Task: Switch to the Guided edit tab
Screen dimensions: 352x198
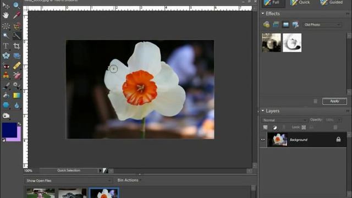Action: pyautogui.click(x=331, y=2)
